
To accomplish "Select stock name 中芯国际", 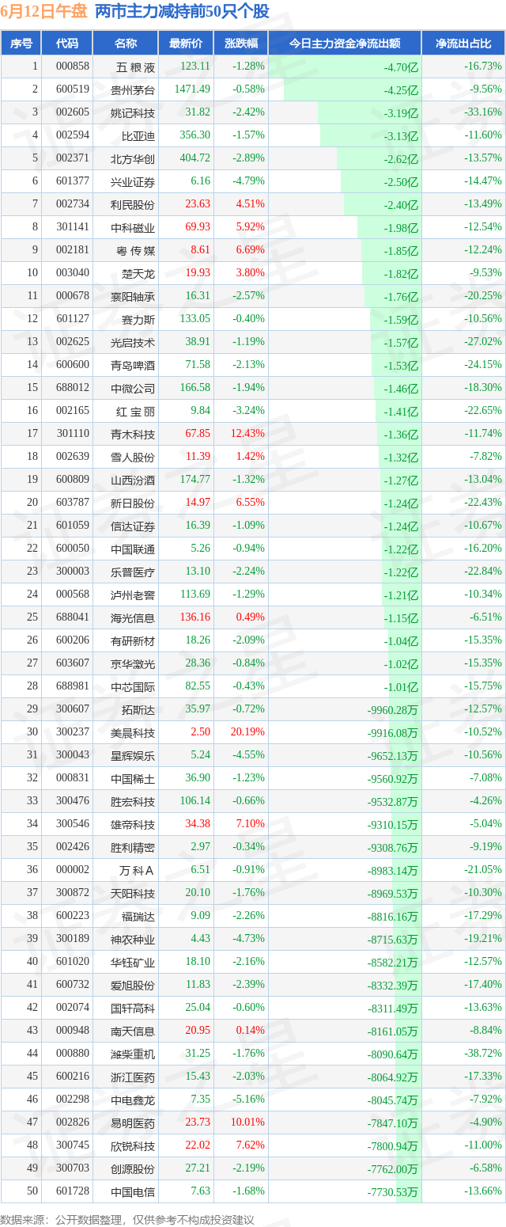I will pyautogui.click(x=134, y=686).
